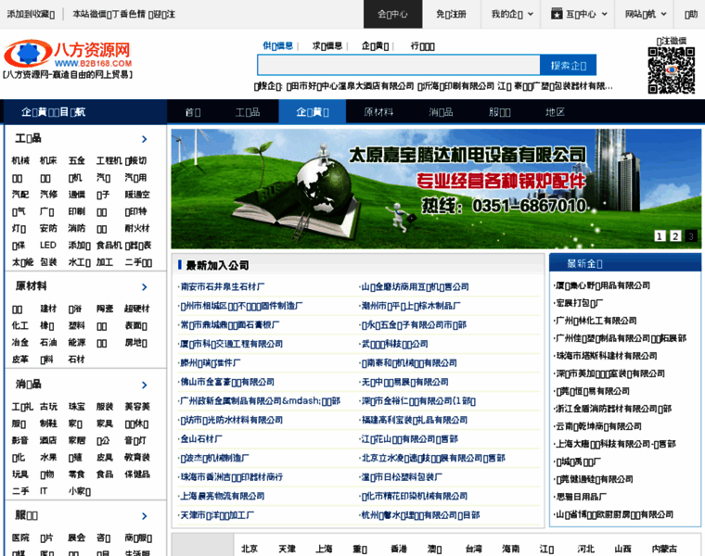
Task: Select 北京 region link
Action: pos(250,549)
